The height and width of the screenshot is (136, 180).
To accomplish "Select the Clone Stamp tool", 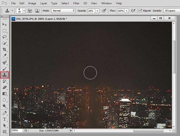I will coord(4,75).
